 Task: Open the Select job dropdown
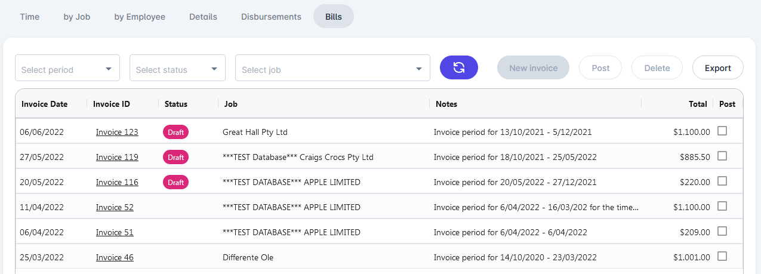tap(332, 68)
